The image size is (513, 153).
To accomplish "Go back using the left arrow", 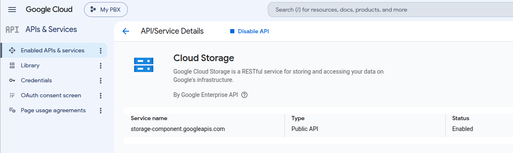I will click(126, 31).
